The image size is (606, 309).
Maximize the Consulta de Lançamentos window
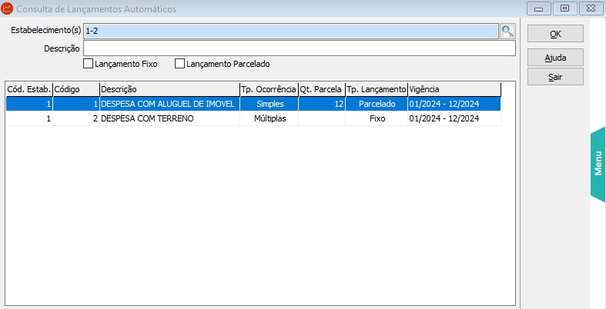point(565,8)
